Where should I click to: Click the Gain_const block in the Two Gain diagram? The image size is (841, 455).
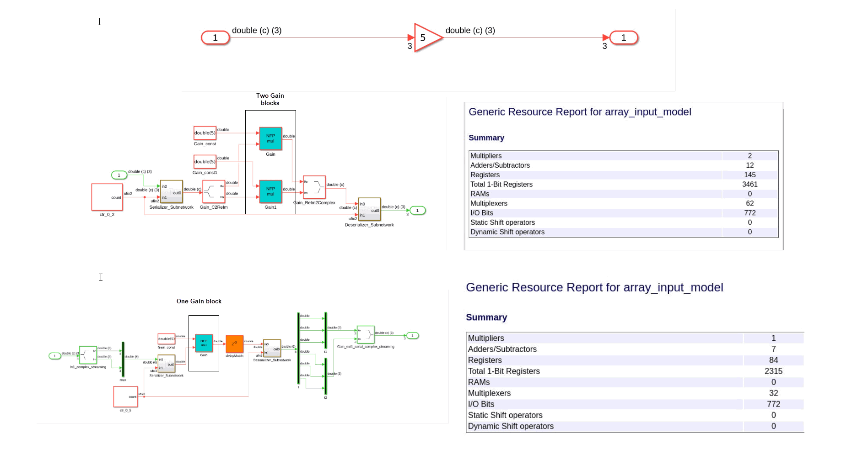coord(205,133)
